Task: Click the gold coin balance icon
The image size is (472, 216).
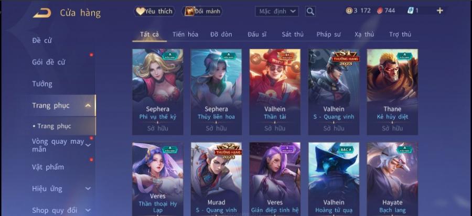Action: tap(349, 11)
